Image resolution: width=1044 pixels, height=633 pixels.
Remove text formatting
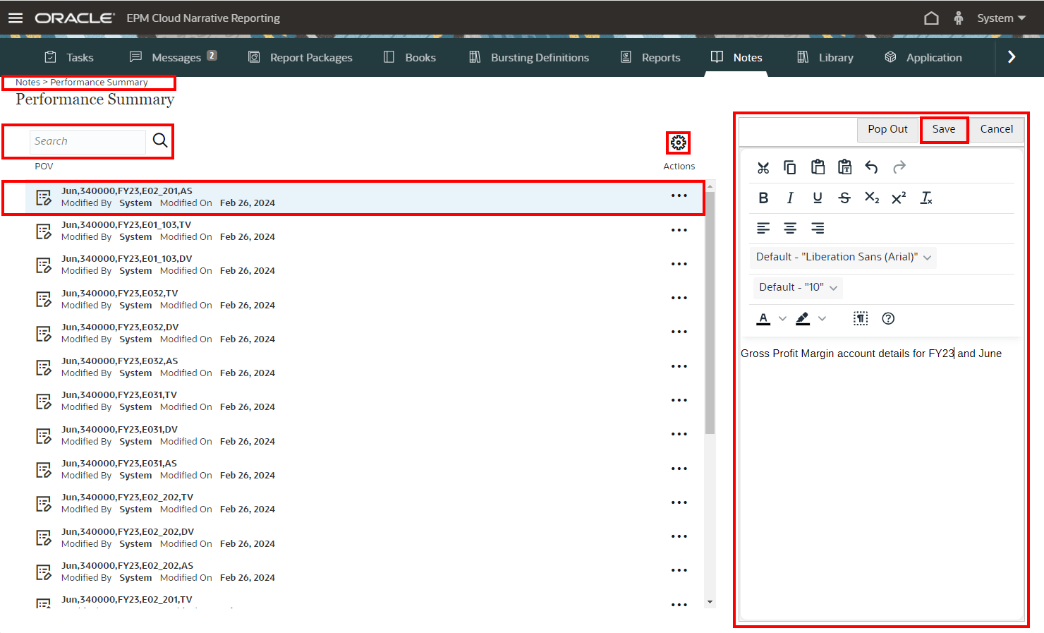[x=926, y=198]
